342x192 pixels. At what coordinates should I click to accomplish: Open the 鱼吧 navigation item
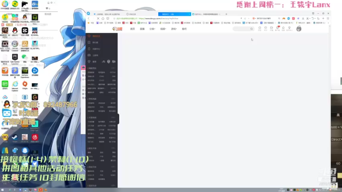(x=184, y=29)
